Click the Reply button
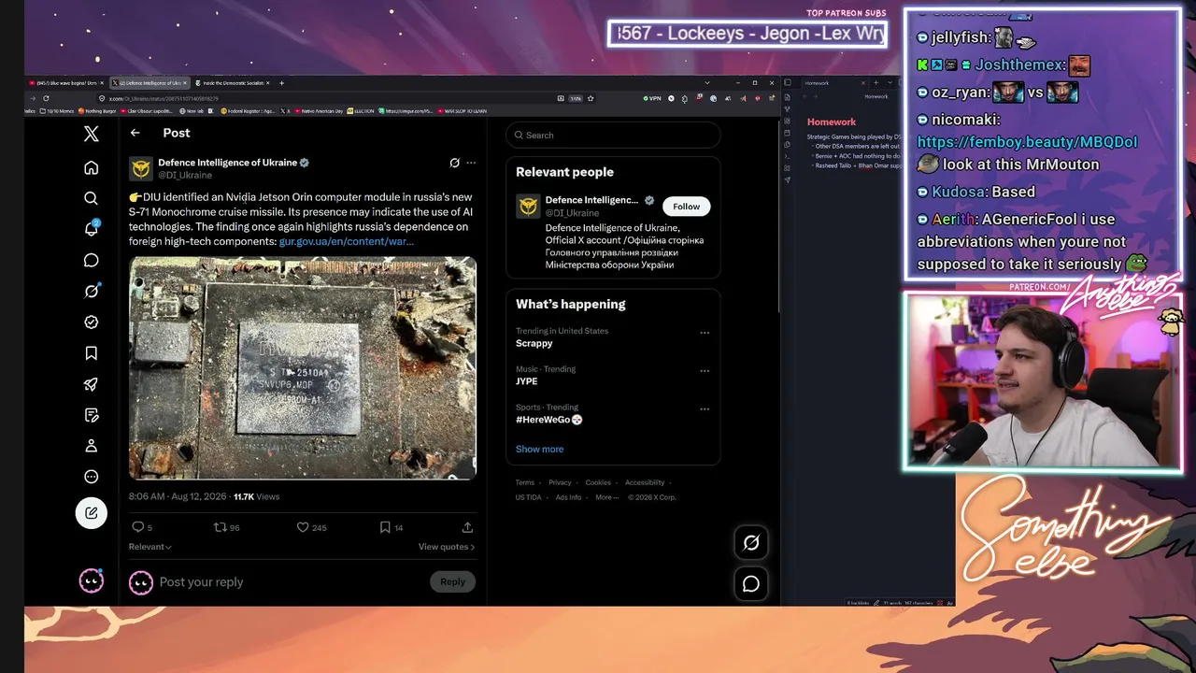This screenshot has height=673, width=1196. pyautogui.click(x=452, y=581)
